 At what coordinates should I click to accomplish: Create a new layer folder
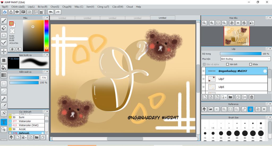(230, 97)
